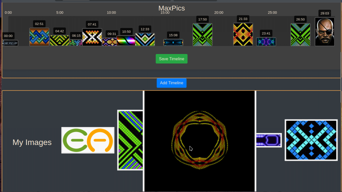This screenshot has width=342, height=192.
Task: Select the 02:51 woven pattern thumbnail
Action: tap(39, 37)
